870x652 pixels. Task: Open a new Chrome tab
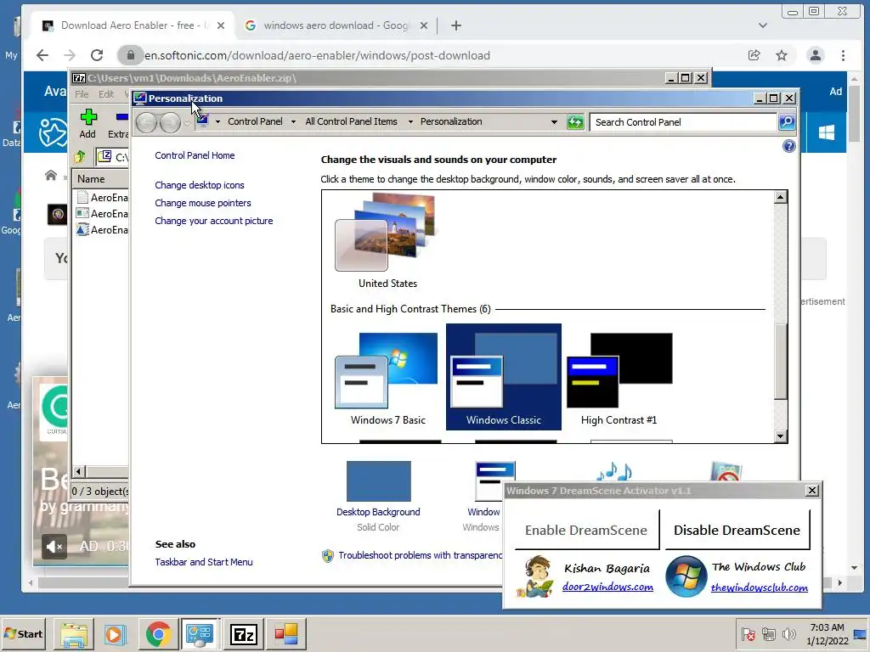456,25
